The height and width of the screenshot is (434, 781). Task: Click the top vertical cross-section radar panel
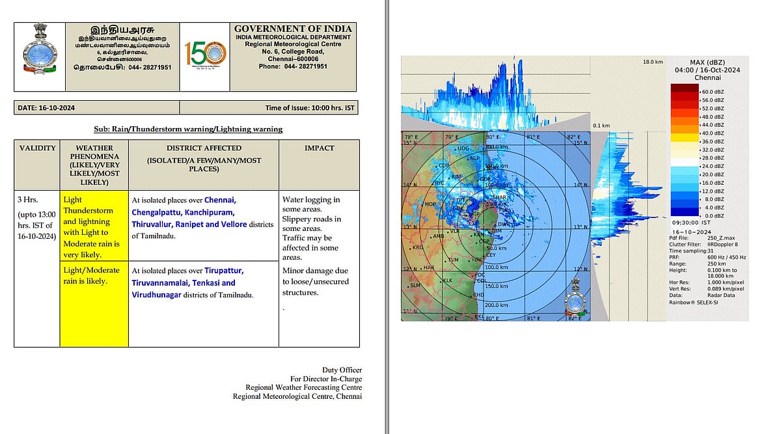[495, 98]
